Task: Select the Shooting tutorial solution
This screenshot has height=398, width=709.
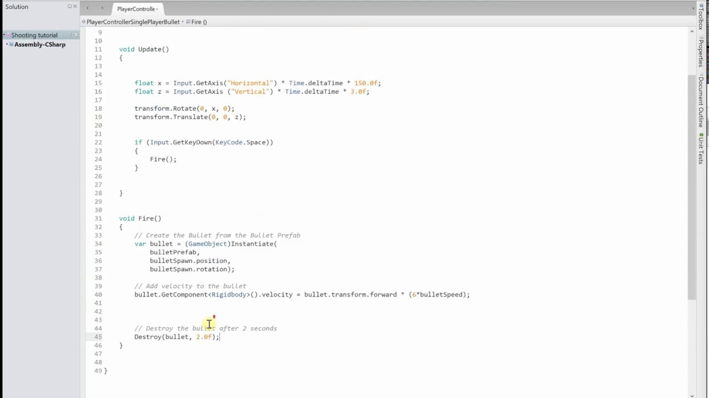Action: click(34, 35)
